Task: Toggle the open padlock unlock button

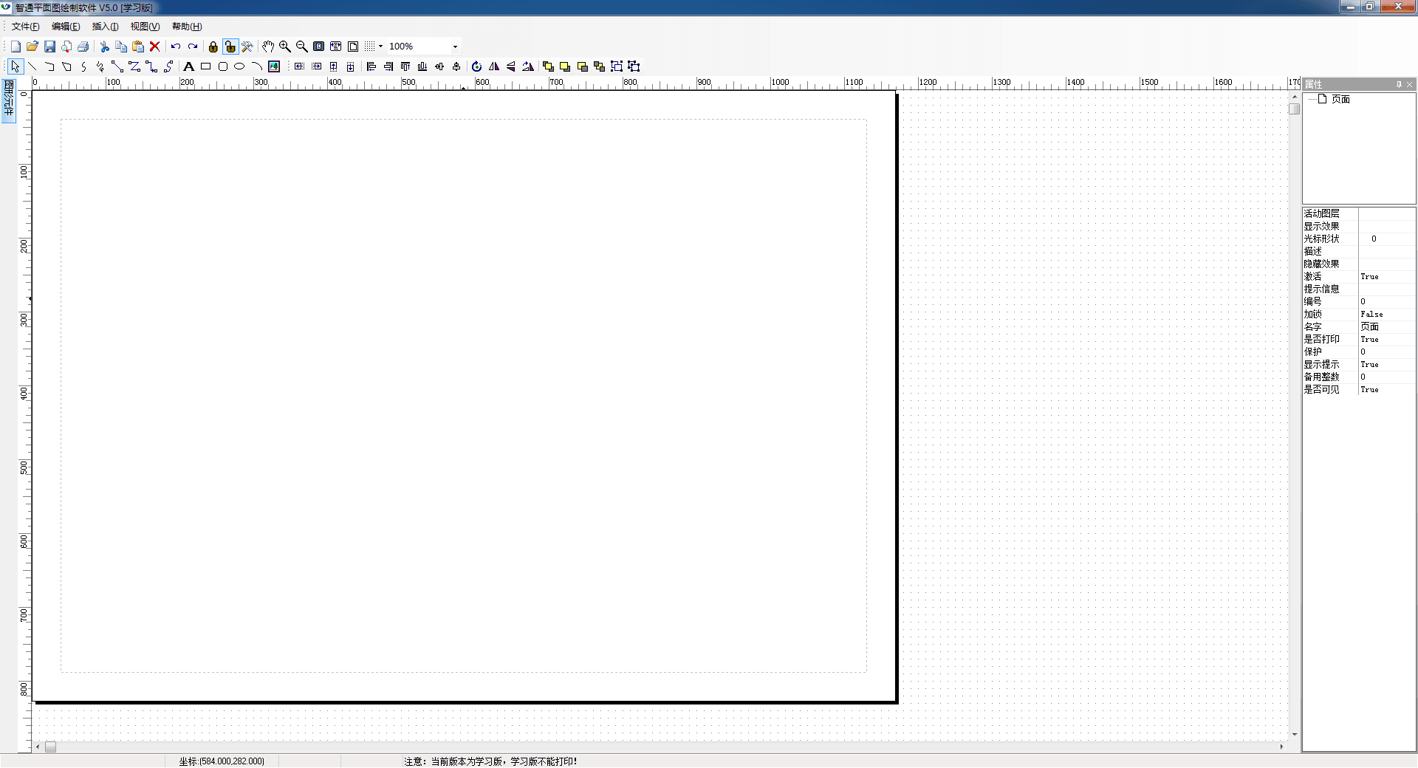Action: click(x=230, y=47)
